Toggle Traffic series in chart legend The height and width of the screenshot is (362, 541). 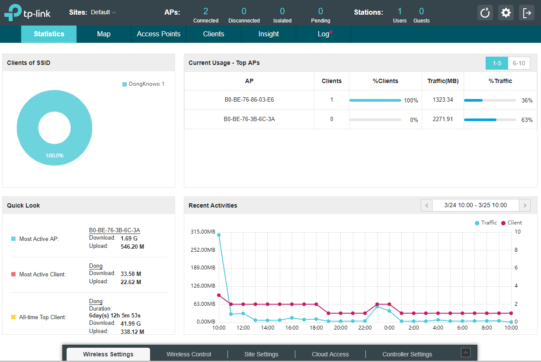(486, 223)
